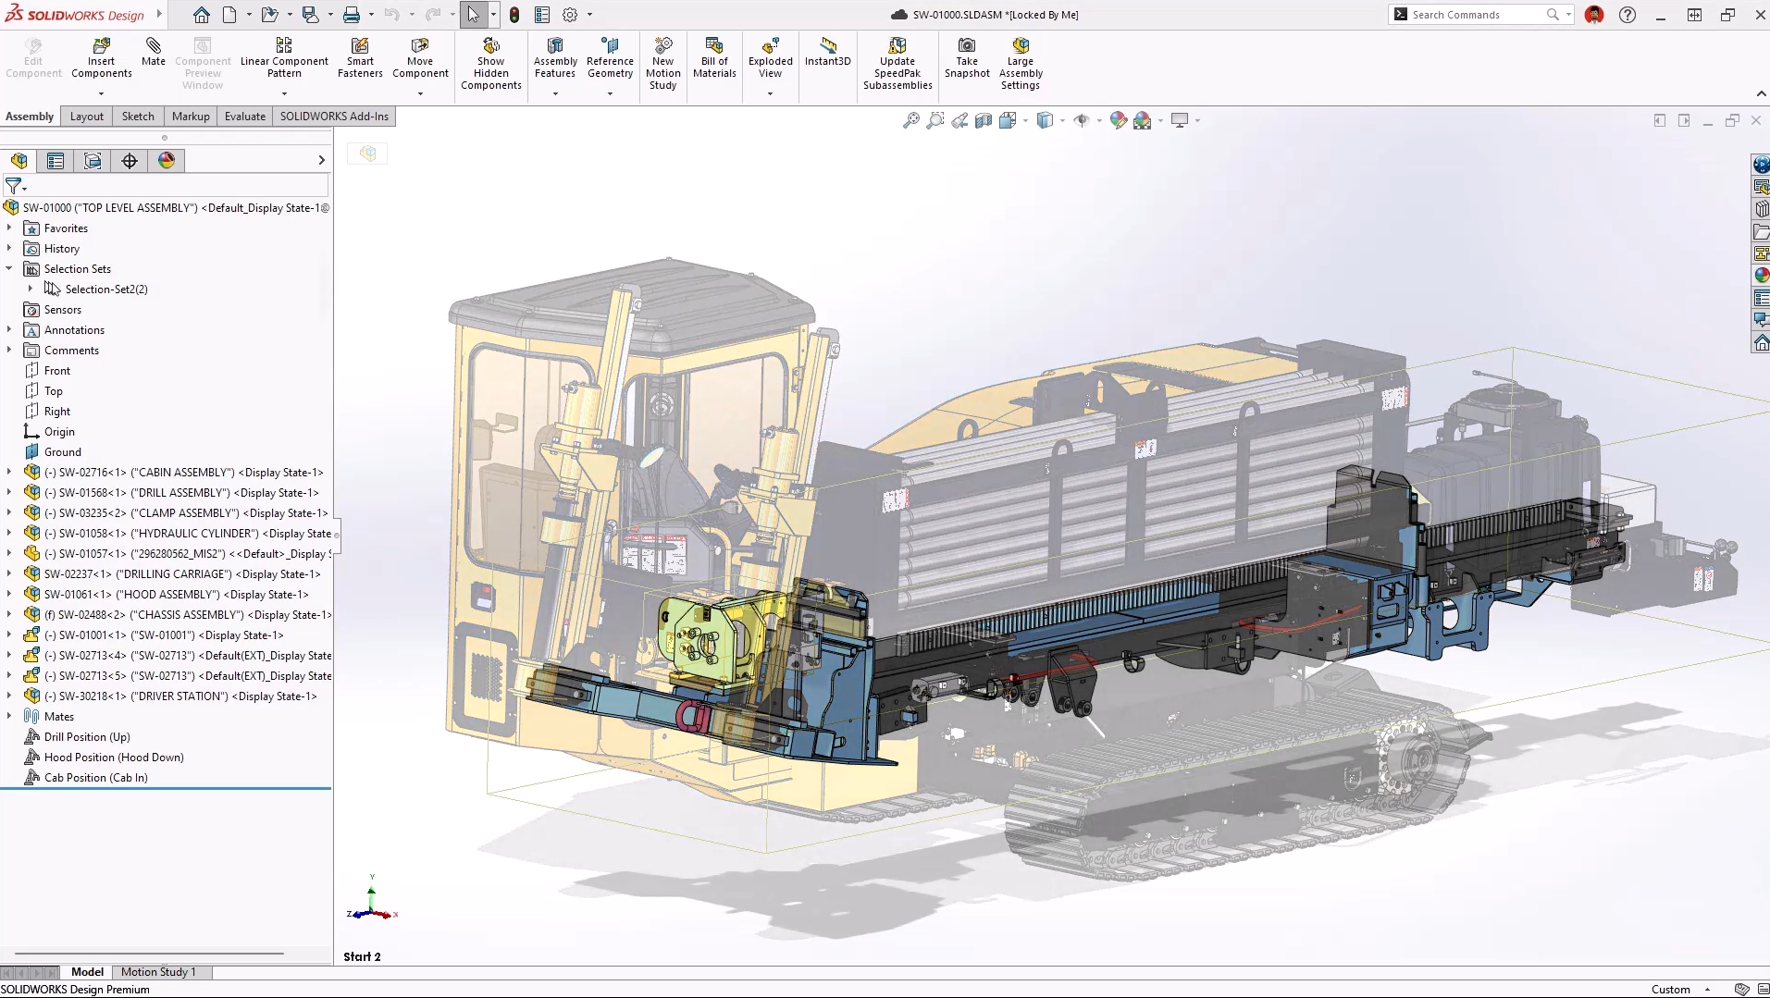
Task: Click in the Search Commands field
Action: (1471, 15)
